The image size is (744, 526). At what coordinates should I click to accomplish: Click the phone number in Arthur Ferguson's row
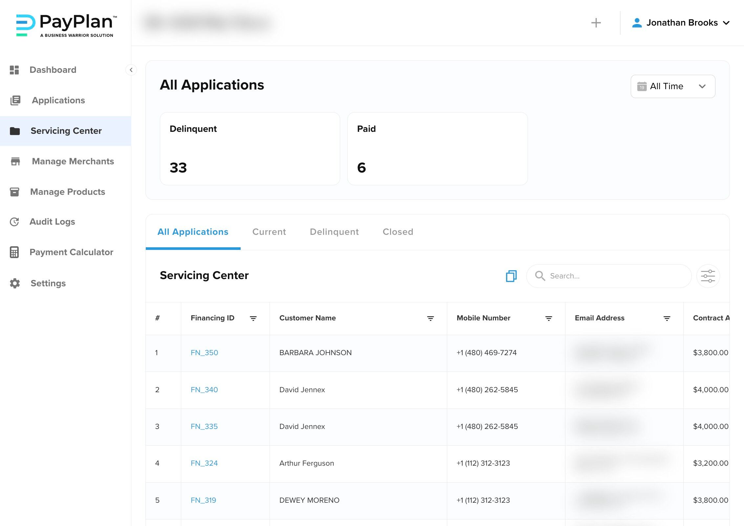pos(483,463)
